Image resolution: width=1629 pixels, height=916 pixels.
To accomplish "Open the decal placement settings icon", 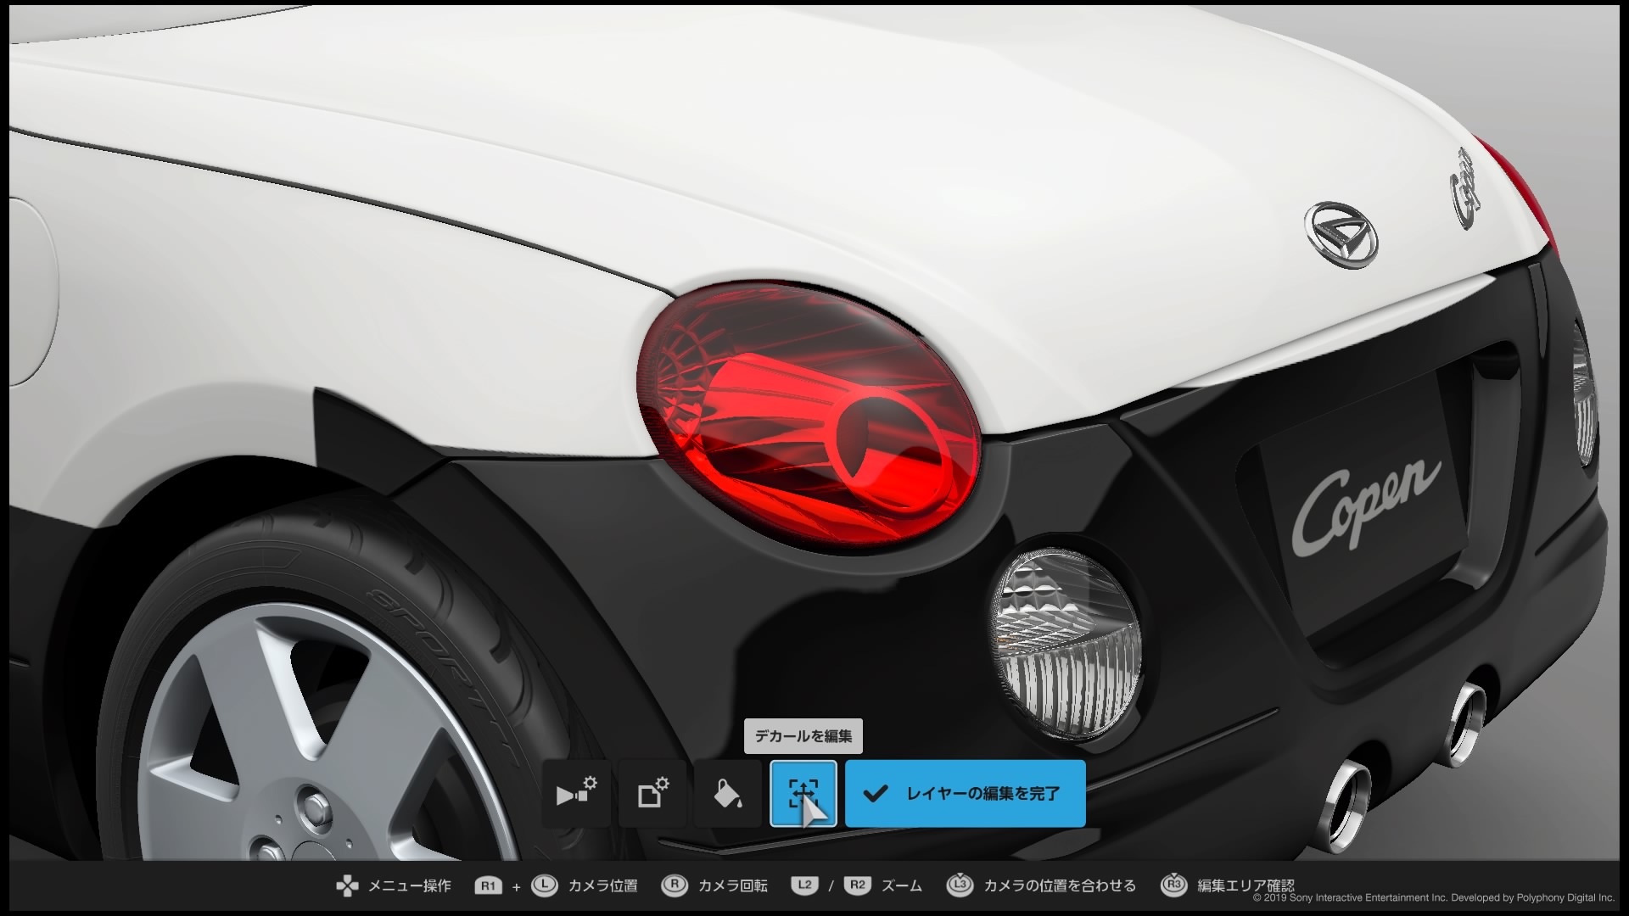I will (x=576, y=793).
